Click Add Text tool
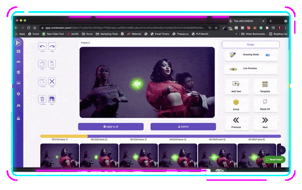302x190 pixels. 236,87
